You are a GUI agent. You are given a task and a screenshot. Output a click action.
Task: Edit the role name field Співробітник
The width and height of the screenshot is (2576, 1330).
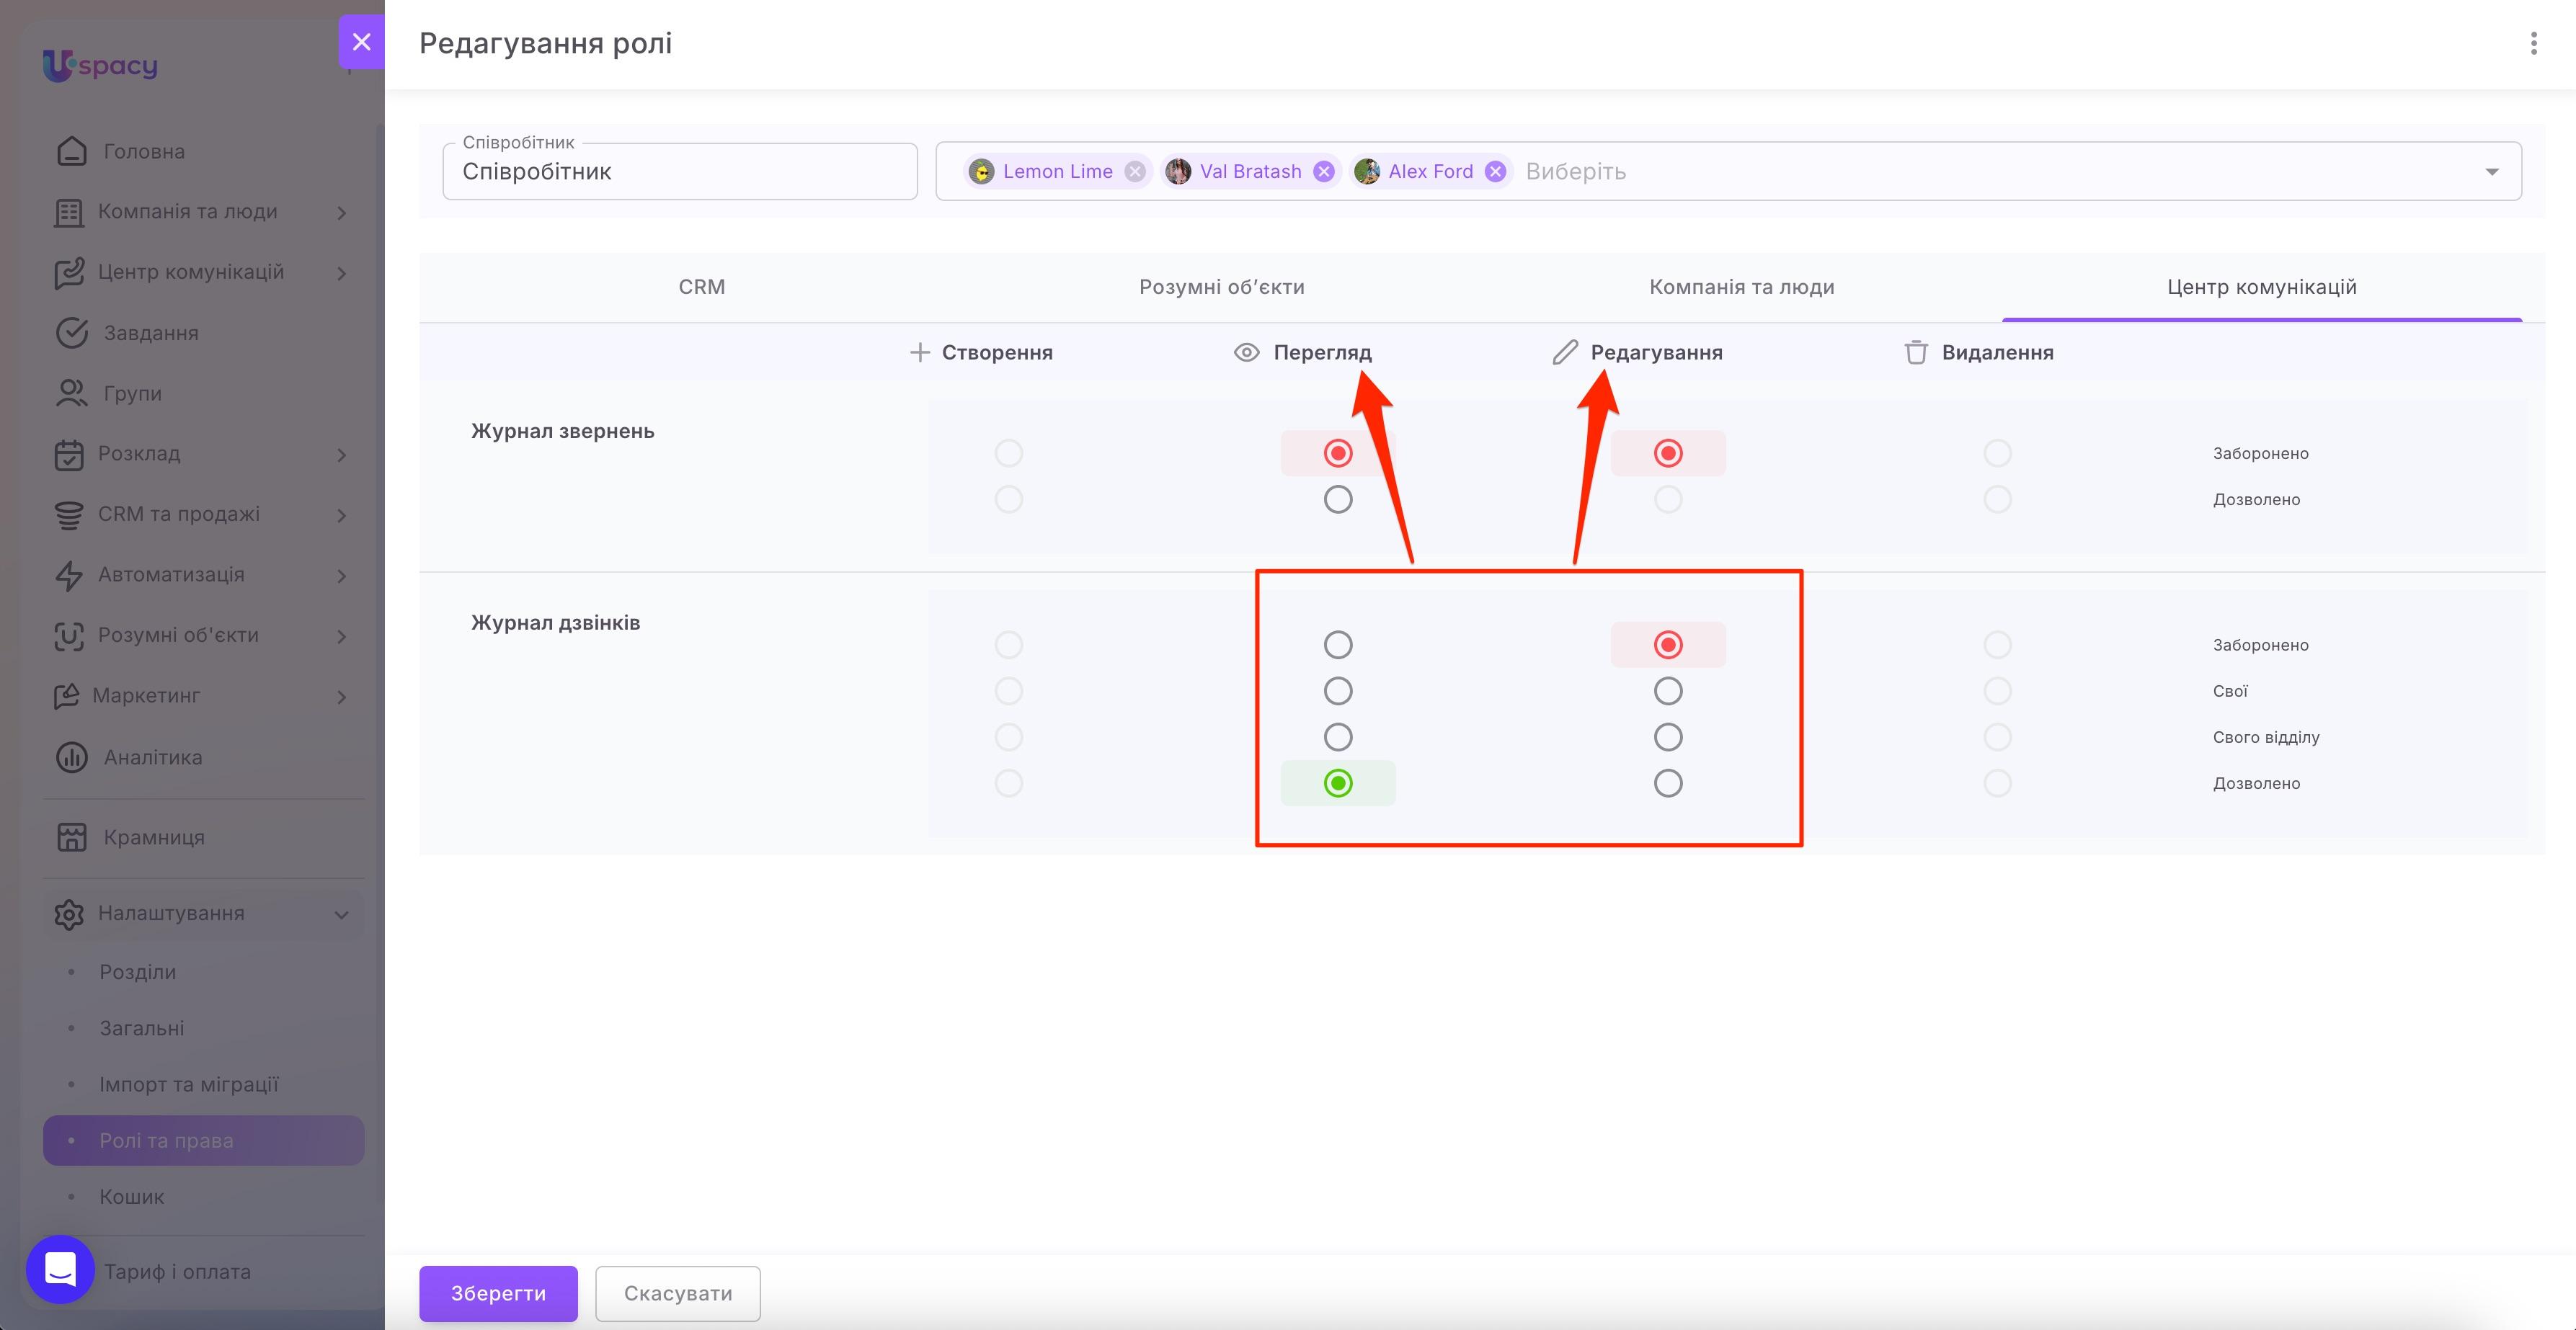680,172
